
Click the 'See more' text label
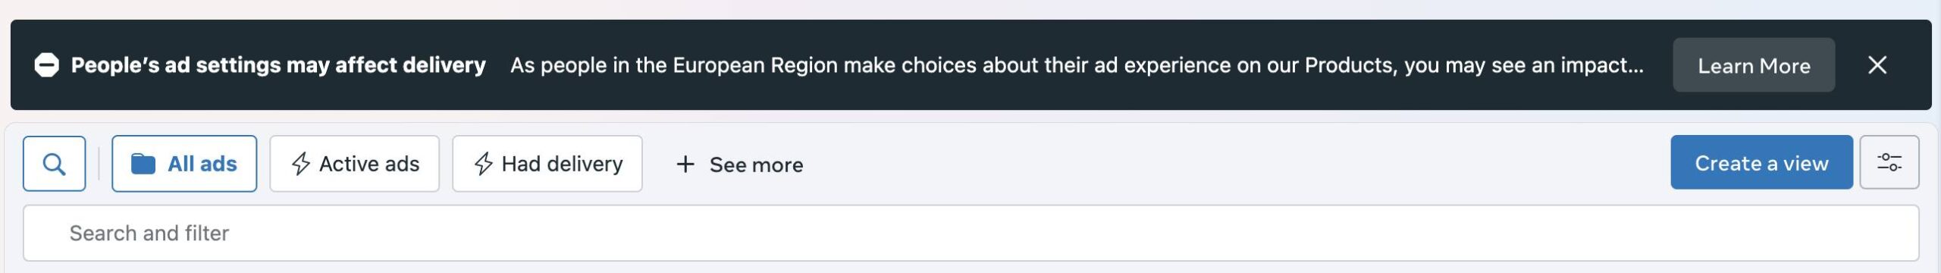(x=756, y=165)
